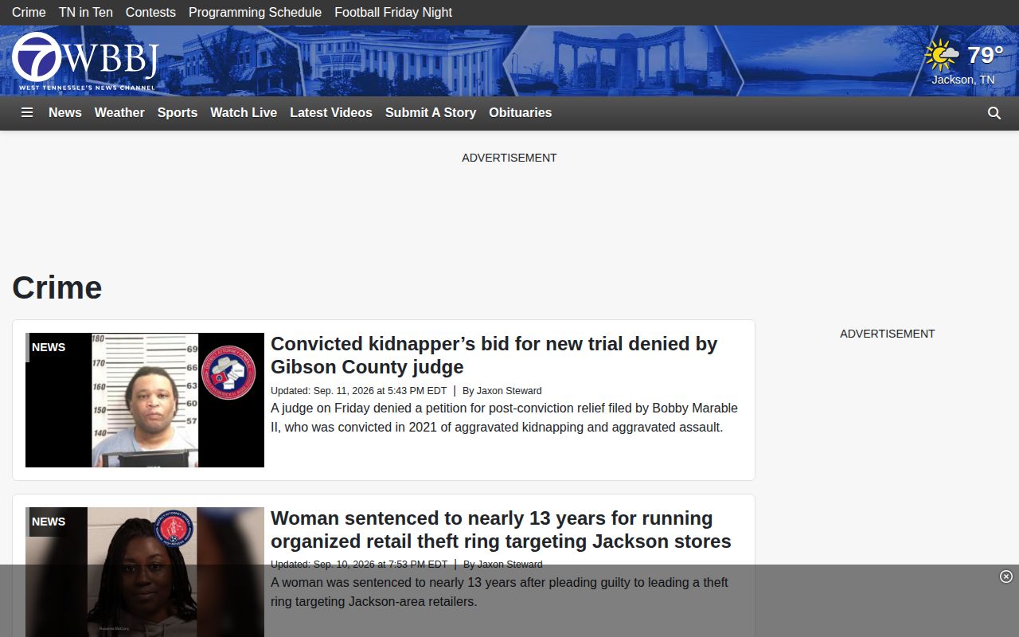The width and height of the screenshot is (1019, 637).
Task: Open TN in Ten link
Action: [86, 13]
